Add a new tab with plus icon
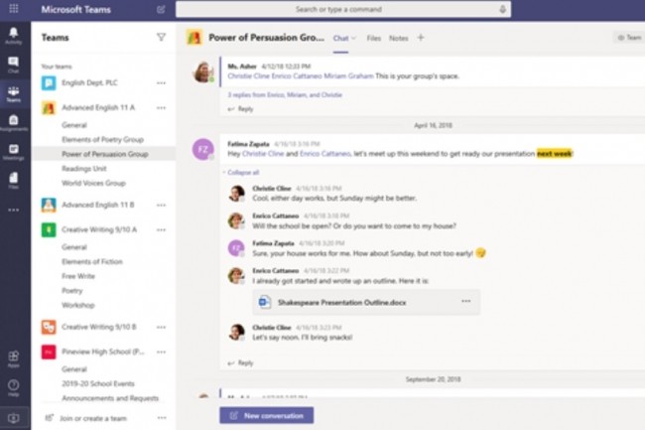The width and height of the screenshot is (645, 430). (421, 38)
